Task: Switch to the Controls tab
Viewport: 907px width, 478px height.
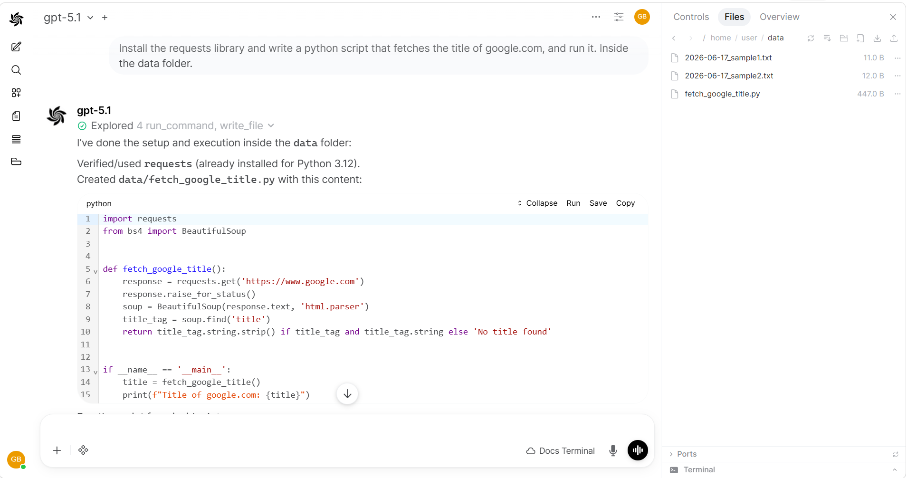Action: click(691, 17)
